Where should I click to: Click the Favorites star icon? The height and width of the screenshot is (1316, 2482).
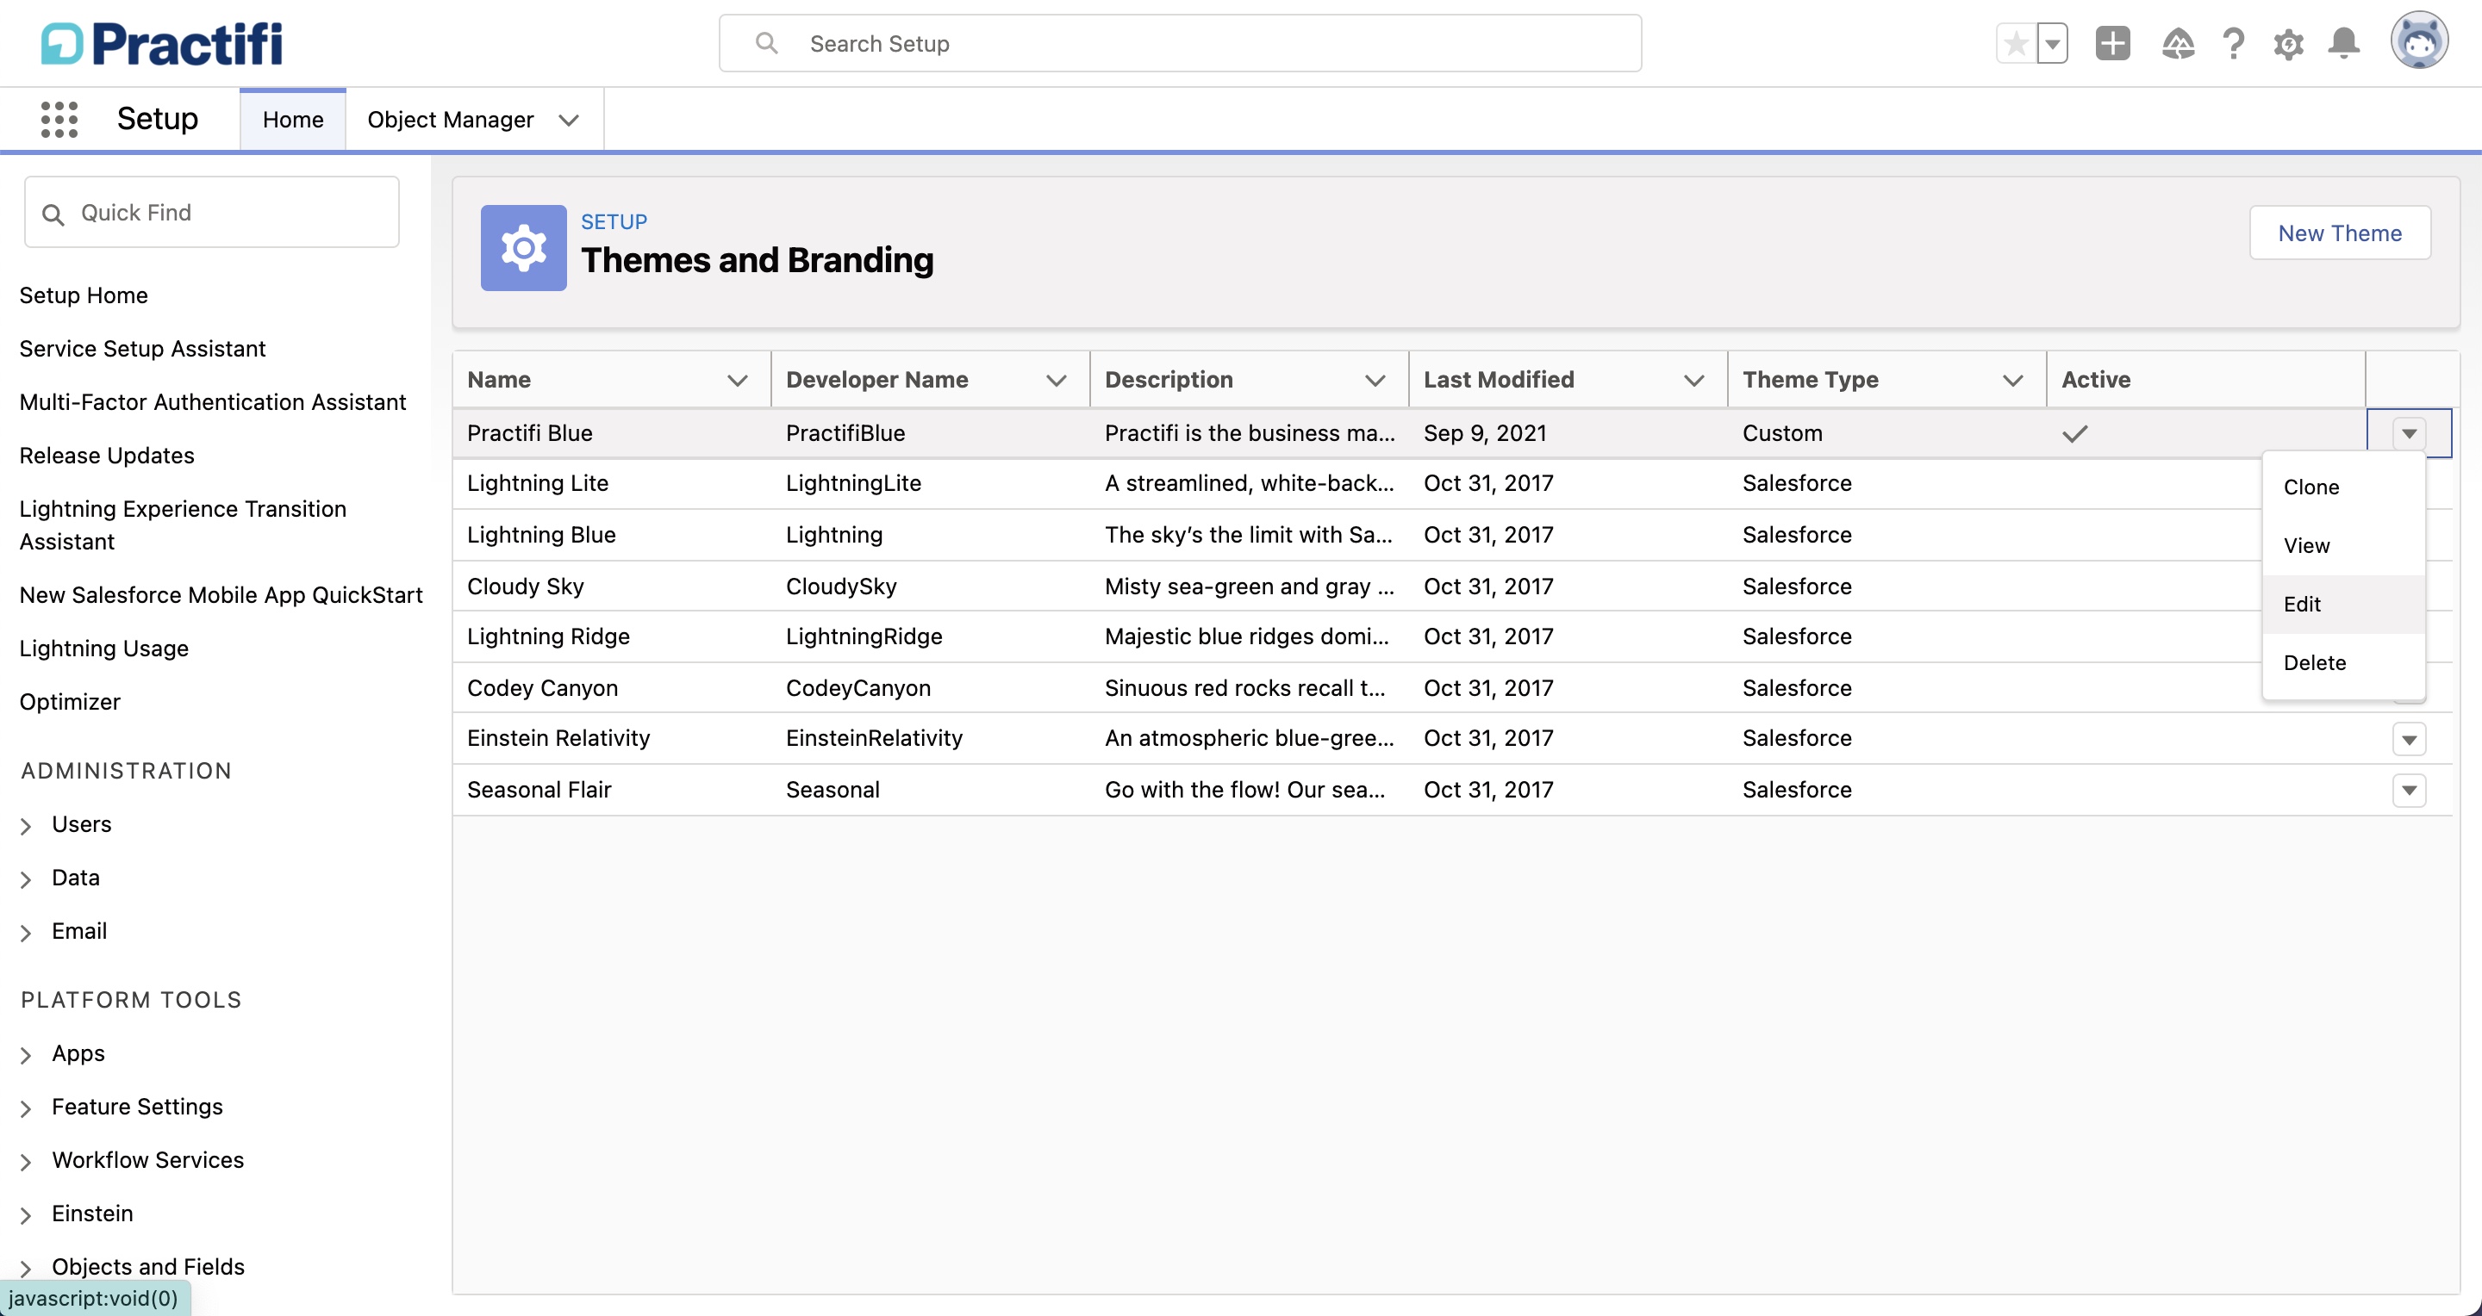click(x=2015, y=43)
